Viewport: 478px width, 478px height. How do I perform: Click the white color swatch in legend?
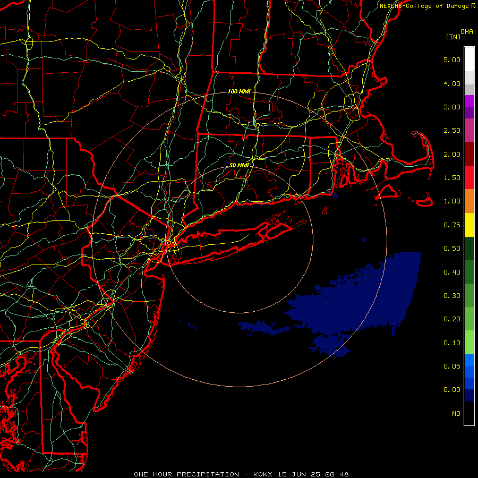(469, 59)
